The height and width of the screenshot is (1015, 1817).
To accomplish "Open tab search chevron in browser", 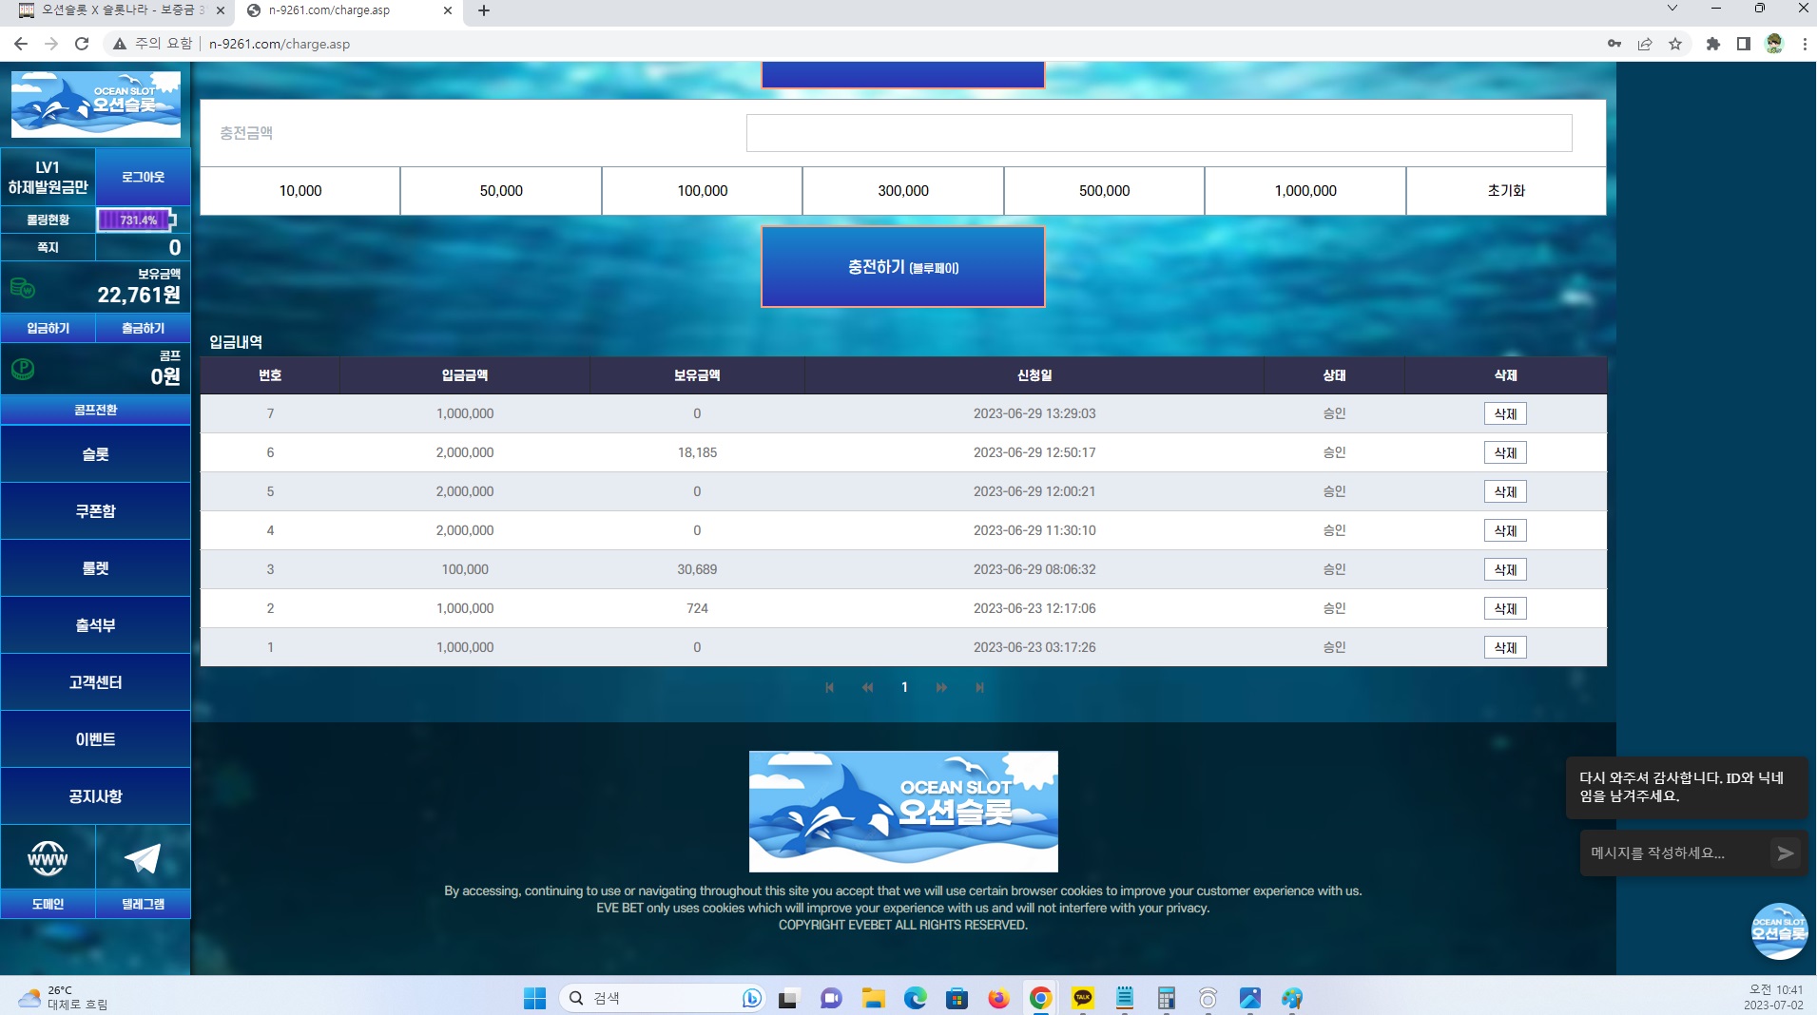I will pyautogui.click(x=1672, y=10).
